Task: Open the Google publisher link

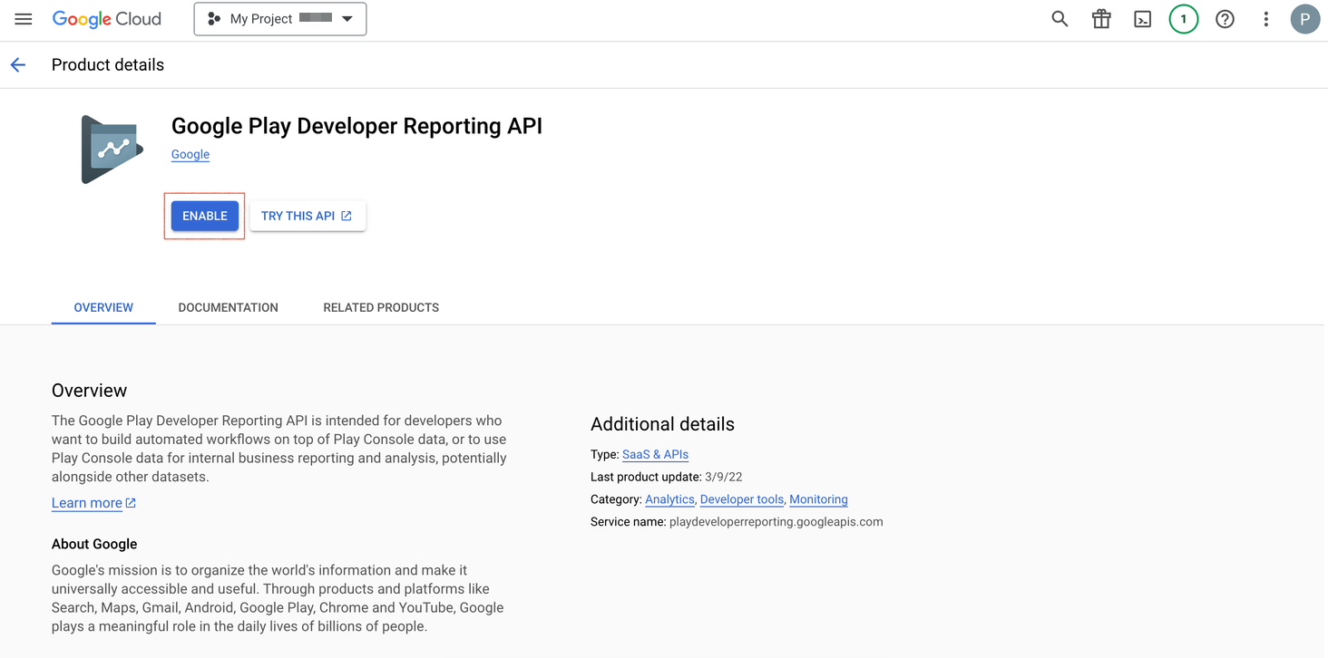Action: [x=190, y=154]
